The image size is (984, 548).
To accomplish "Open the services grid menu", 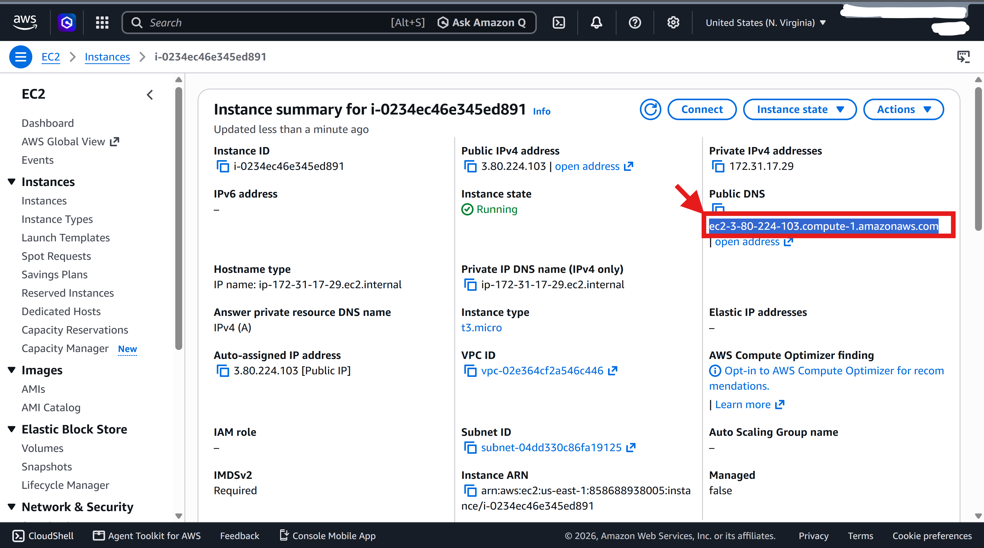I will pos(102,23).
